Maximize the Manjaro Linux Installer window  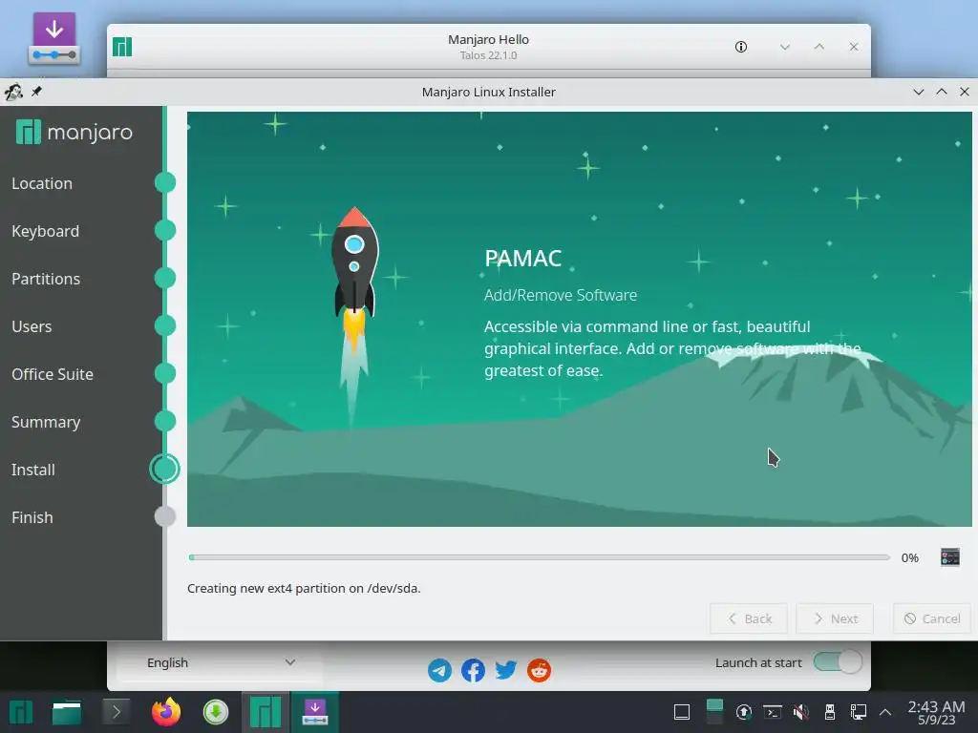pyautogui.click(x=942, y=92)
